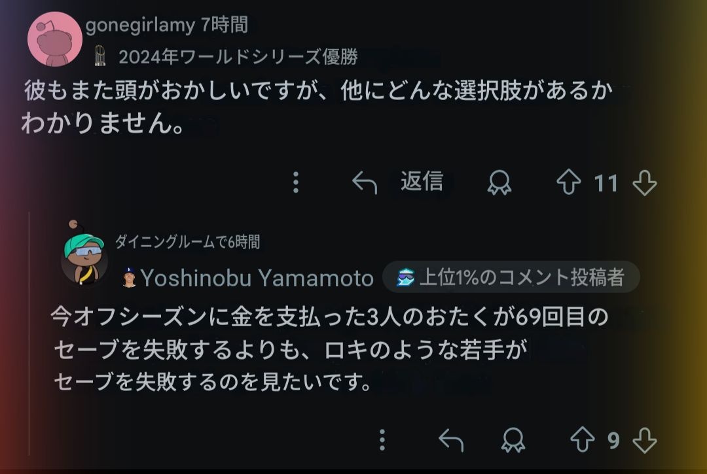This screenshot has height=474, width=707.
Task: Downvote gonegirlamy's comment
Action: [645, 182]
